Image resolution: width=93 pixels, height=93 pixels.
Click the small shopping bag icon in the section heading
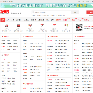[48, 75]
